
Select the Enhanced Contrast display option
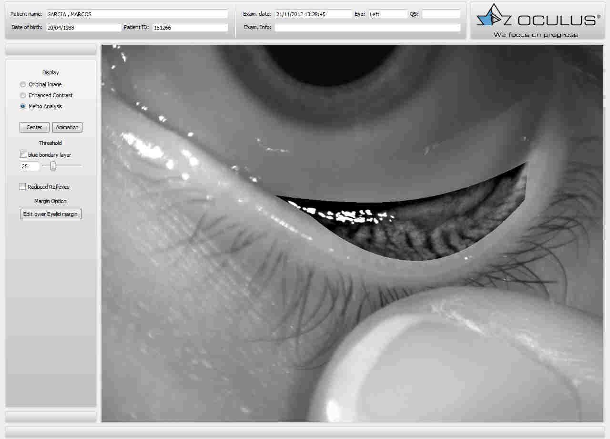(23, 95)
